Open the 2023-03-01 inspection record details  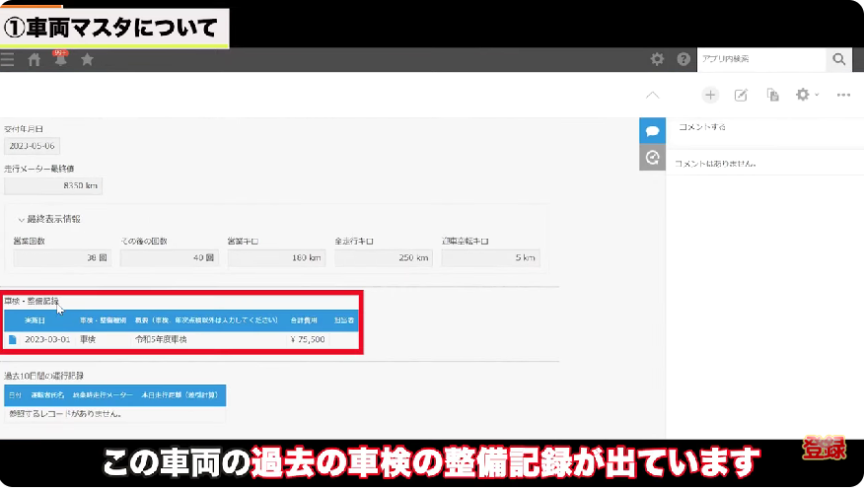point(13,339)
